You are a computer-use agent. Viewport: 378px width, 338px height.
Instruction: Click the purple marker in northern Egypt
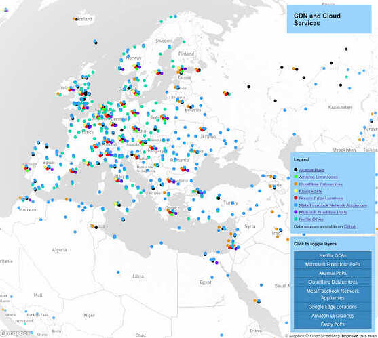click(216, 263)
